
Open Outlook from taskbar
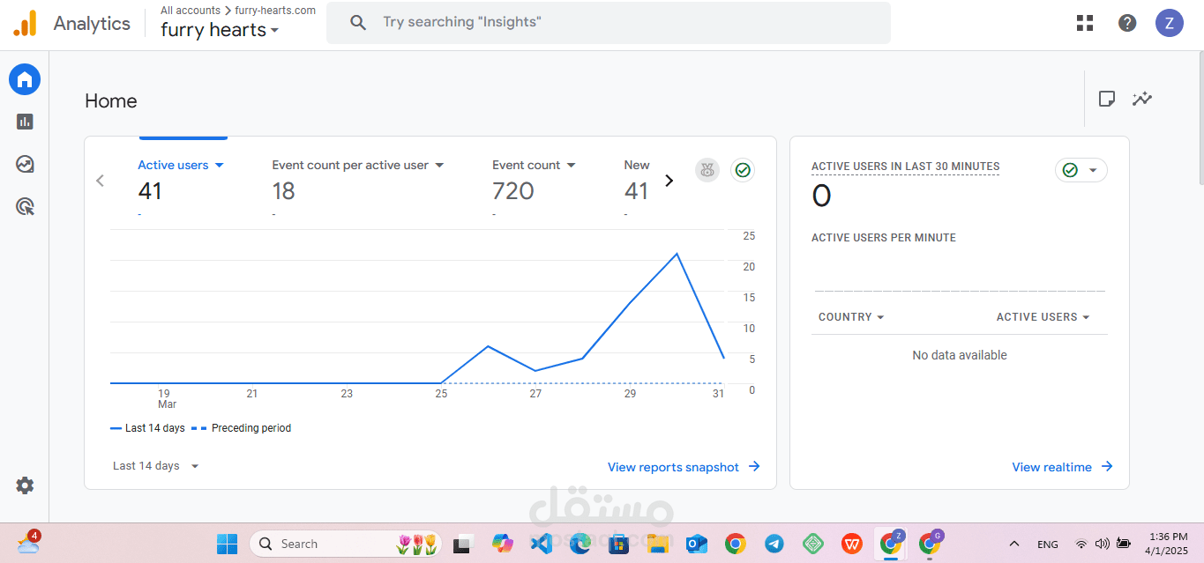tap(696, 544)
